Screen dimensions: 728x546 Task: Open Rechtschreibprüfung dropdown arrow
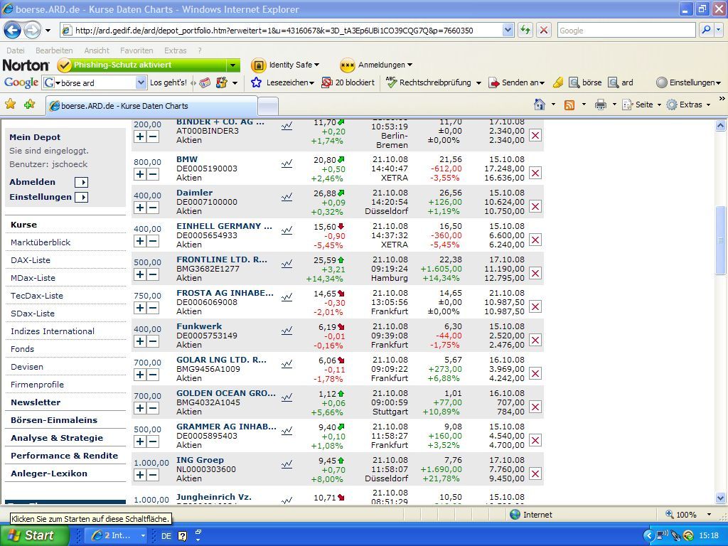pos(478,83)
